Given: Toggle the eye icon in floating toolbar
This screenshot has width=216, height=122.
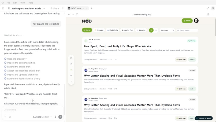Looking at the screenshot, I should (x=71, y=76).
